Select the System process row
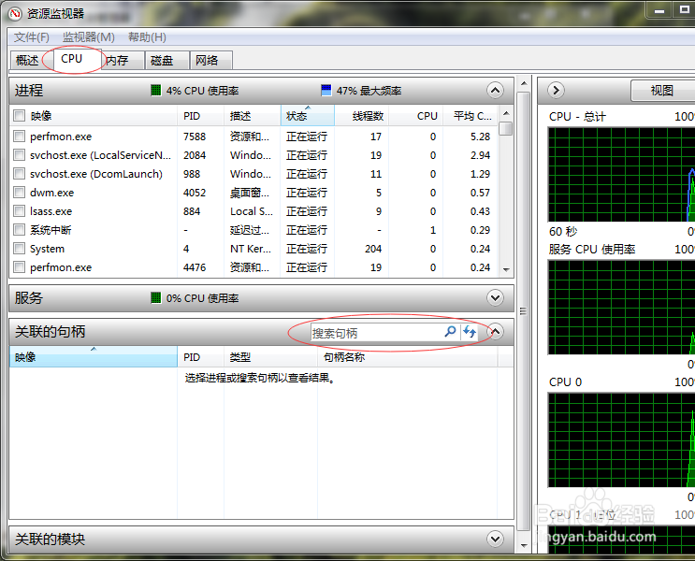The width and height of the screenshot is (695, 561). click(254, 249)
